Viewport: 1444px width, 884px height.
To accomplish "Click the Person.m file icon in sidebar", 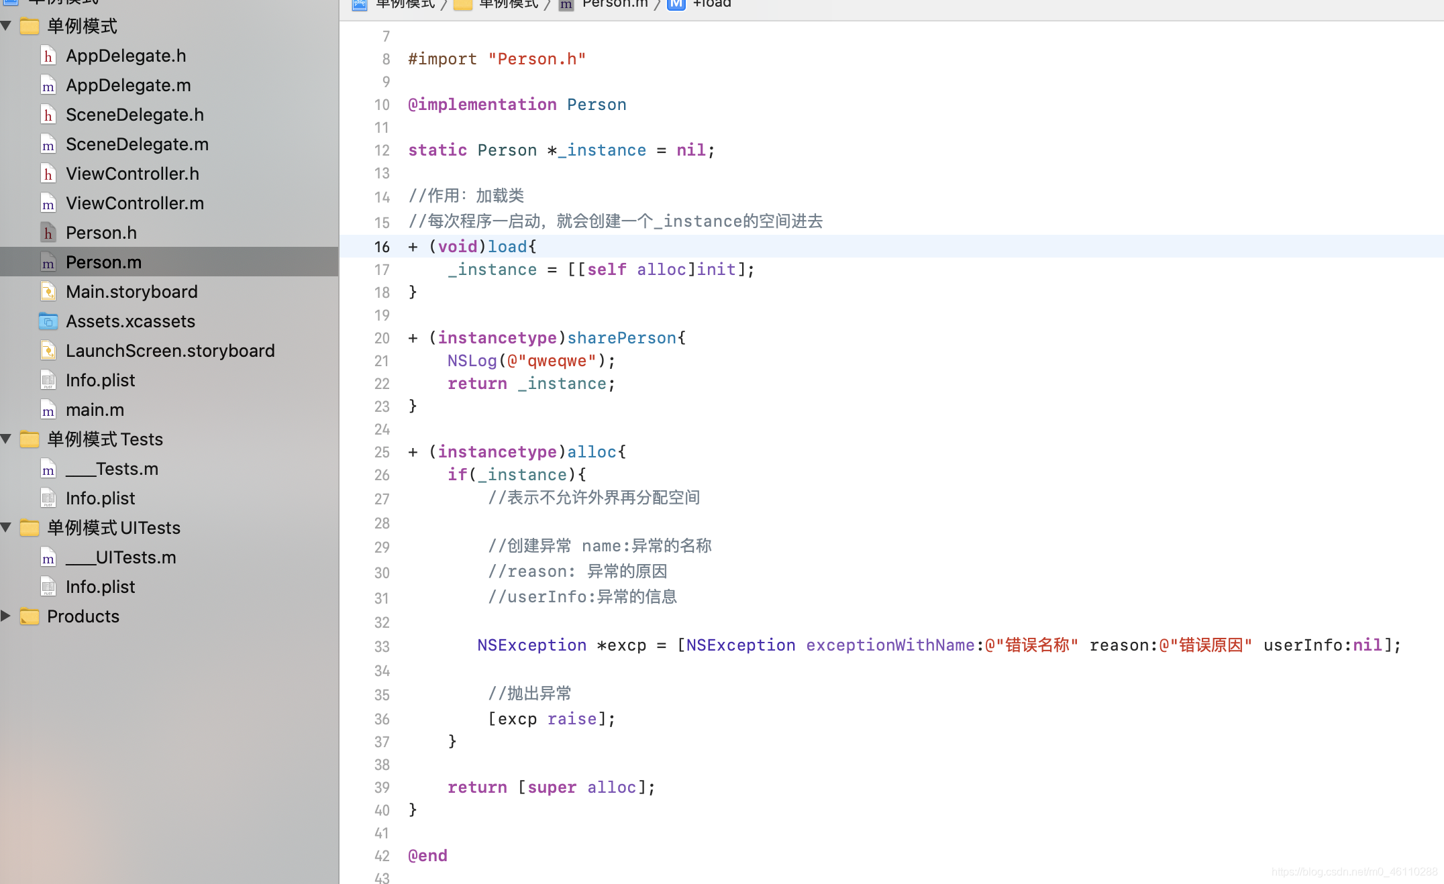I will pyautogui.click(x=48, y=262).
